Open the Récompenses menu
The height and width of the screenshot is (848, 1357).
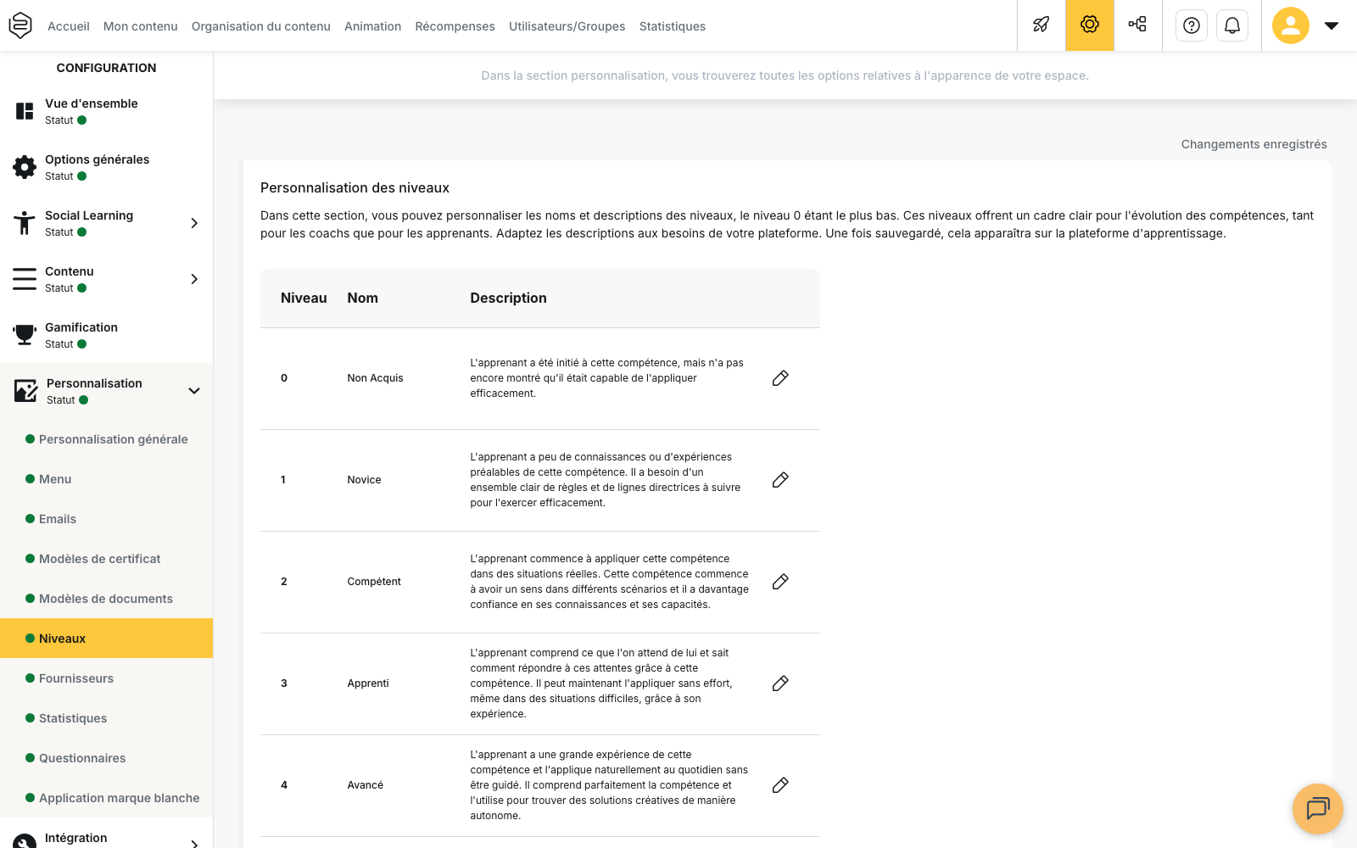pyautogui.click(x=455, y=26)
